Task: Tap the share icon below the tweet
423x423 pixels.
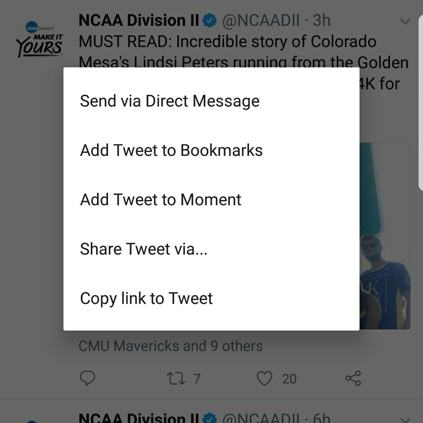Action: coord(353,378)
